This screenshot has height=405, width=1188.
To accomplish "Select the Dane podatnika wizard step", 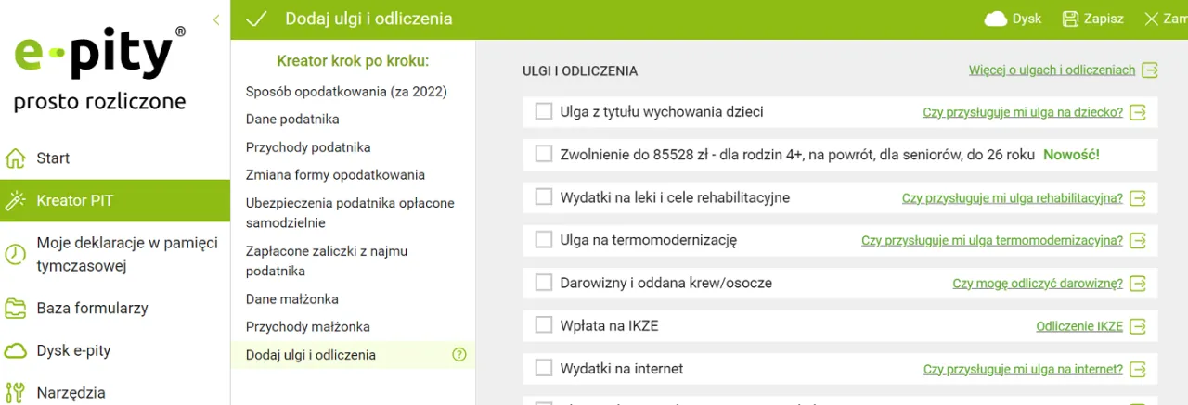I will pyautogui.click(x=292, y=120).
